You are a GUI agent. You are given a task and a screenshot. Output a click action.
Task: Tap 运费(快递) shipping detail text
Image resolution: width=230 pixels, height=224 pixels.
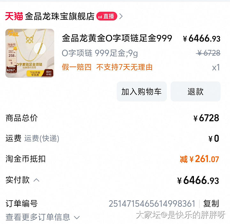pyautogui.click(x=42, y=139)
